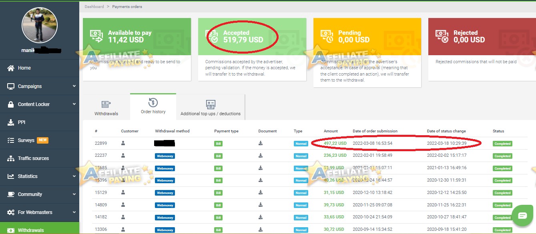The height and width of the screenshot is (234, 536).
Task: Click the Completed badge on order 22899
Action: click(502, 143)
